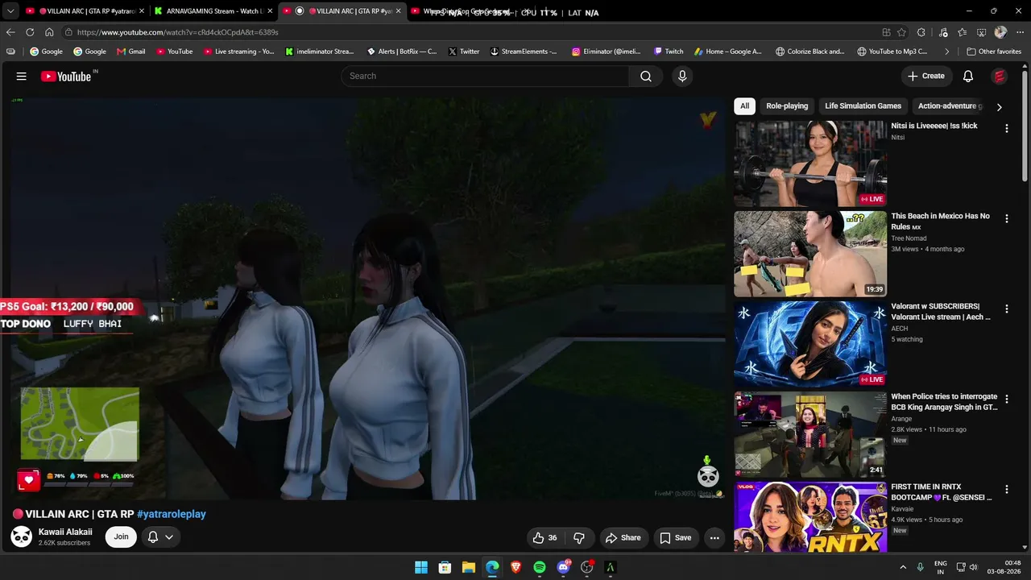Click the browser home icon
This screenshot has width=1031, height=580.
pos(49,32)
